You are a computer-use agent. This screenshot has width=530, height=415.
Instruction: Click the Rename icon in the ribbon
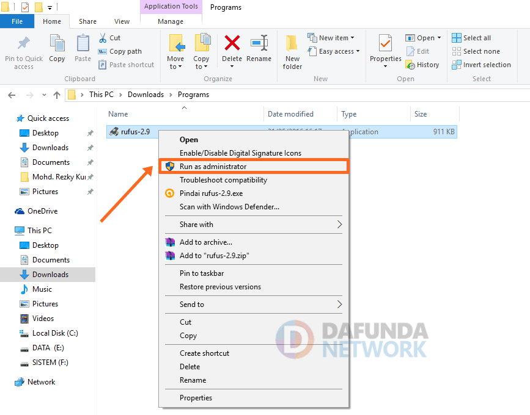[x=259, y=45]
